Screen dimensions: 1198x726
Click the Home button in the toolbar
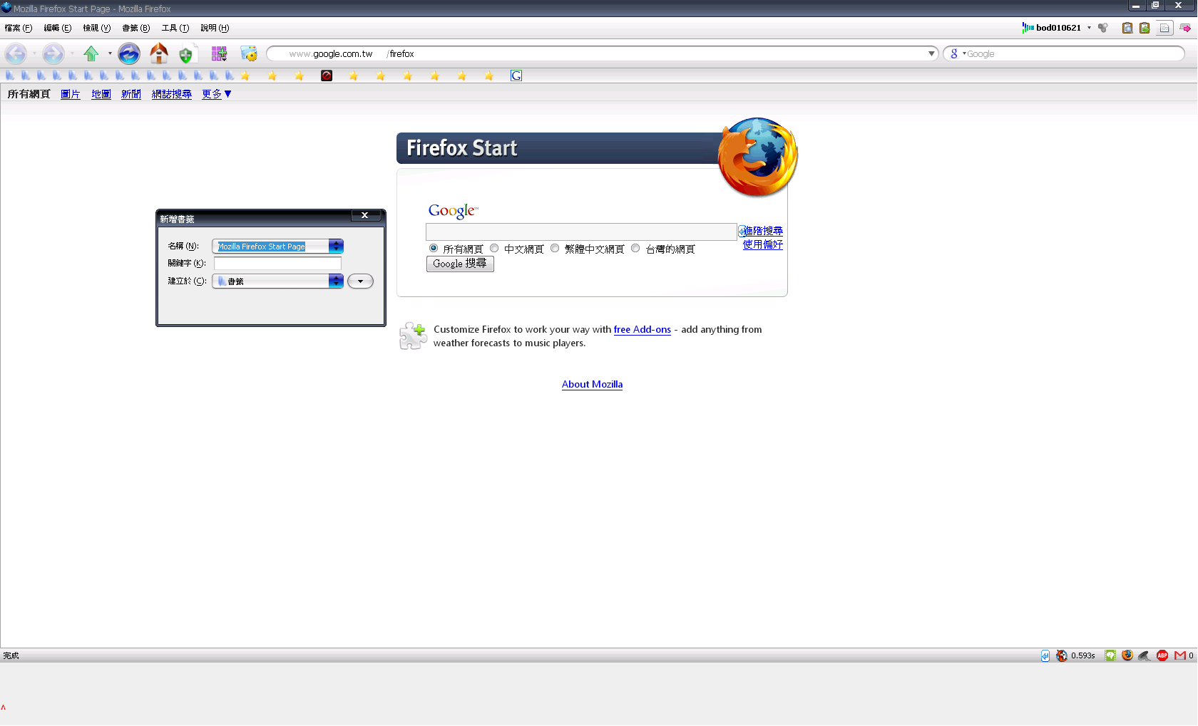pyautogui.click(x=158, y=53)
